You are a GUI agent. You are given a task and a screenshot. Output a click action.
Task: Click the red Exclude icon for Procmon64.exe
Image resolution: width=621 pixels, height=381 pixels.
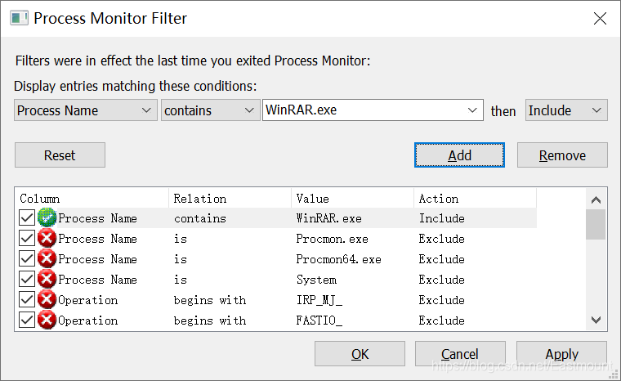[x=47, y=259]
